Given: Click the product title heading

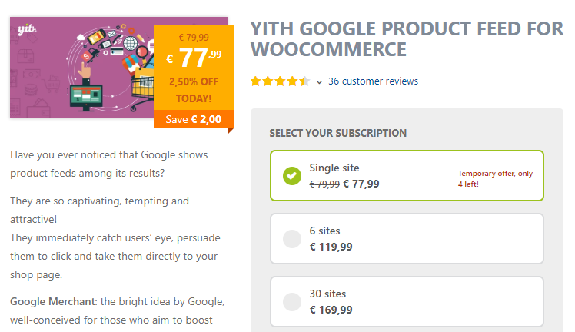Looking at the screenshot, I should pos(407,39).
